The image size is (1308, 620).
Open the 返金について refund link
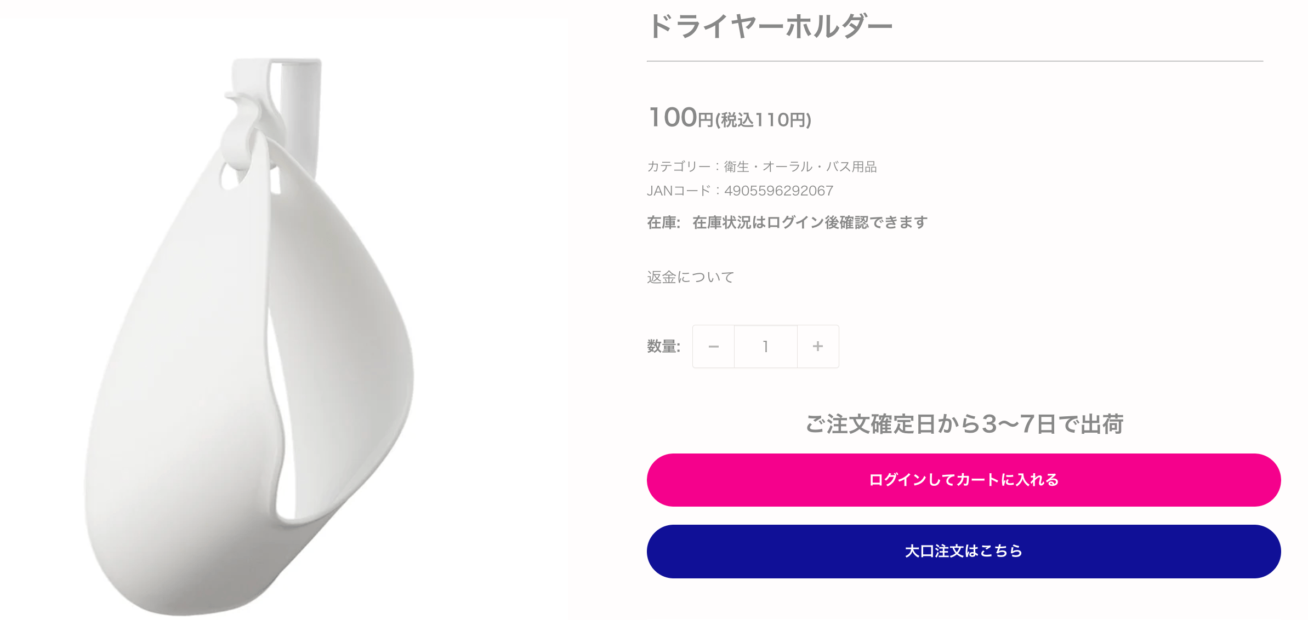690,277
